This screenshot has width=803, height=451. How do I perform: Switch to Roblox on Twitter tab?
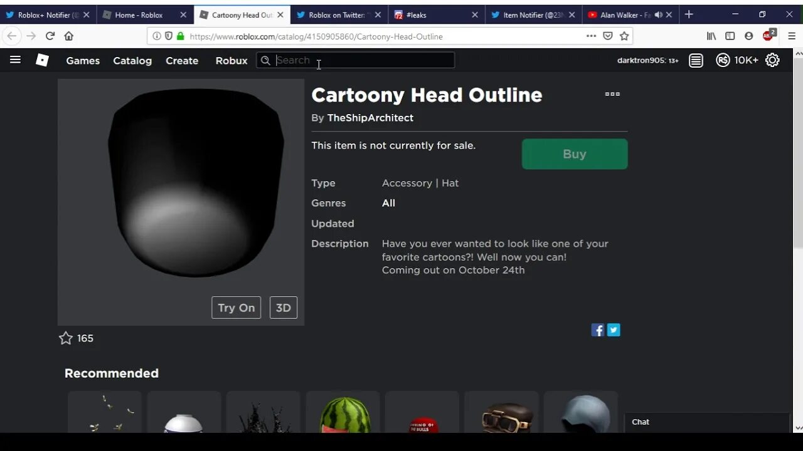point(340,14)
